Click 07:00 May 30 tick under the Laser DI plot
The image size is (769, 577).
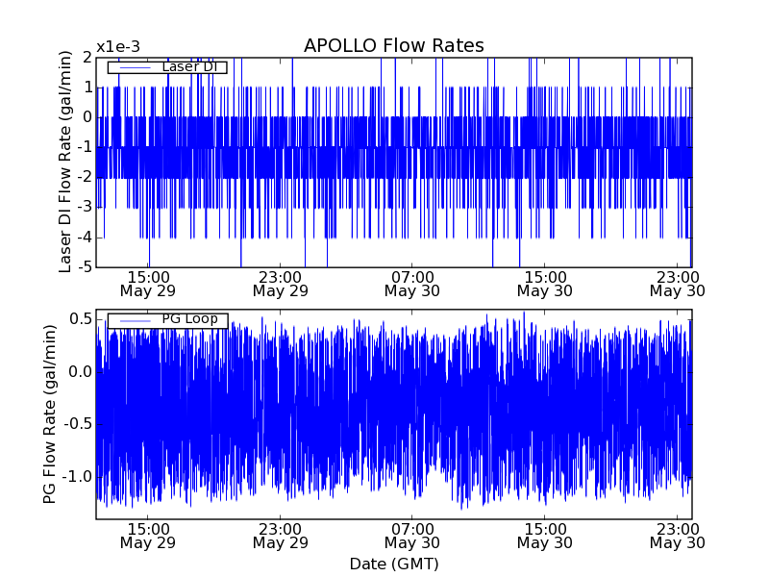pyautogui.click(x=412, y=284)
